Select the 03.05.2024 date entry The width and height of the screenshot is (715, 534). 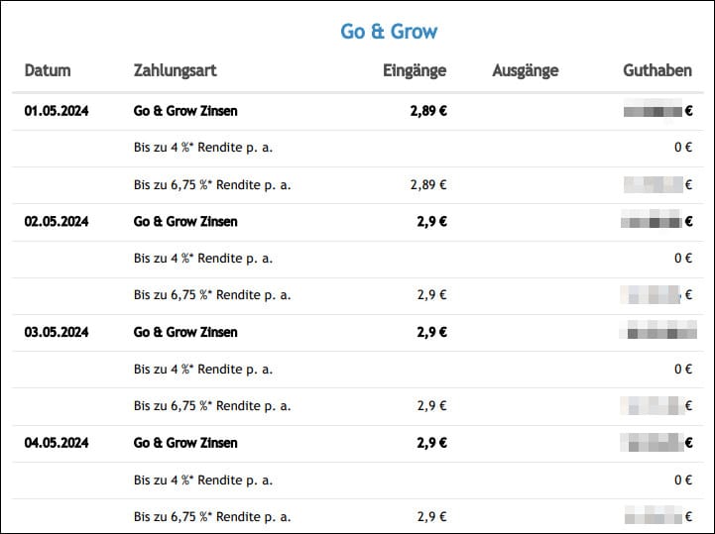(x=57, y=333)
